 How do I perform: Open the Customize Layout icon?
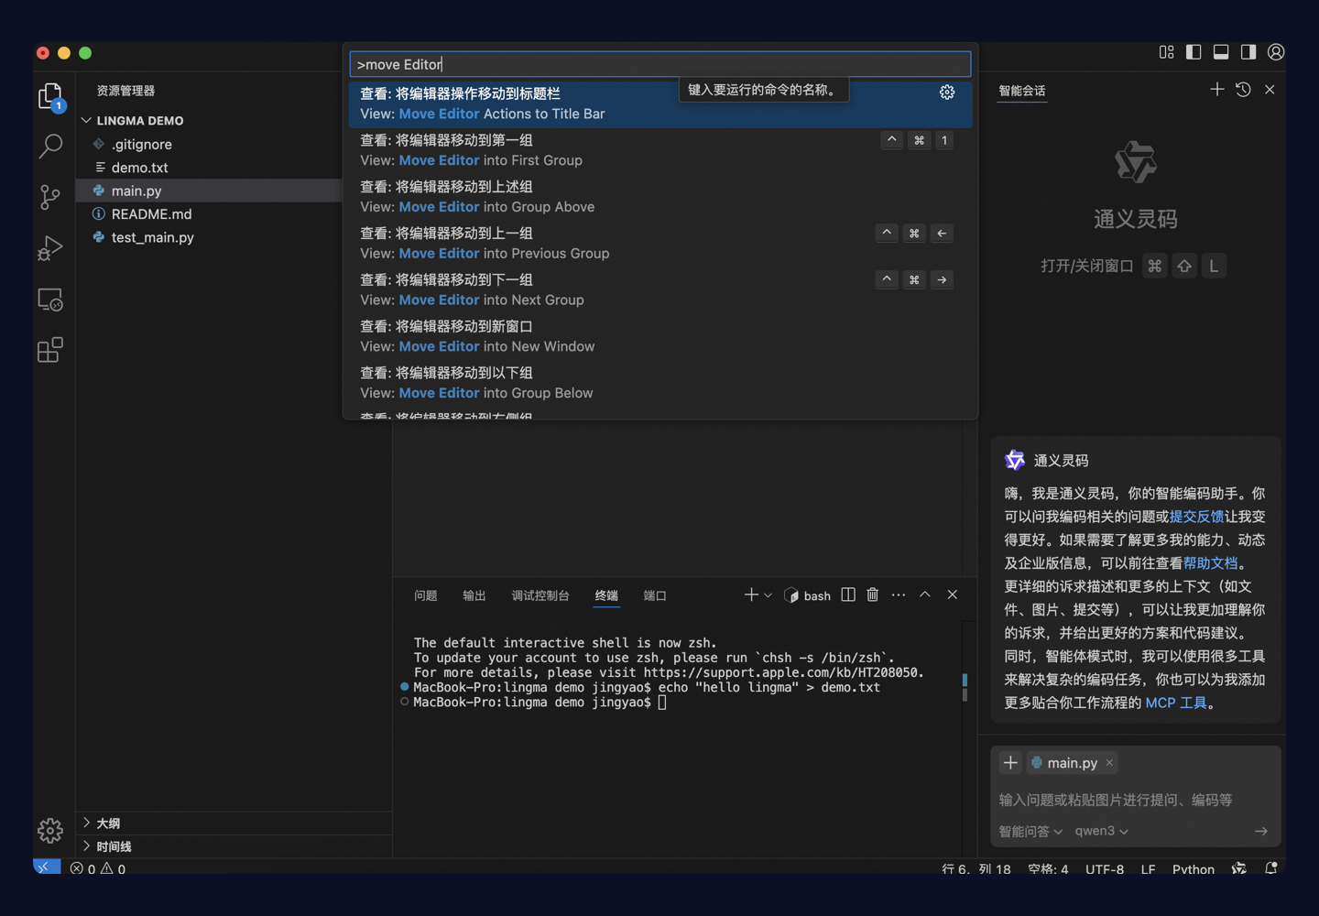(1166, 52)
